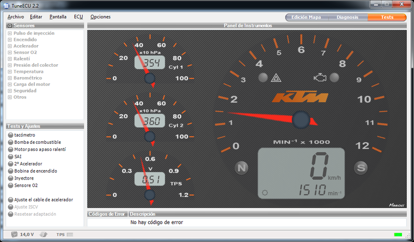Click the Meeou signature on the panel
414x242 pixels.
pos(396,205)
